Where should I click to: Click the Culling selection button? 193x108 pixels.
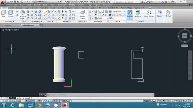point(130,15)
